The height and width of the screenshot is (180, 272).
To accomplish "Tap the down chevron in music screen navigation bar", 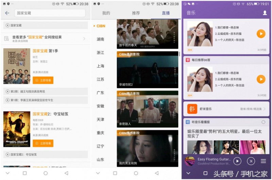I will [x=188, y=173].
